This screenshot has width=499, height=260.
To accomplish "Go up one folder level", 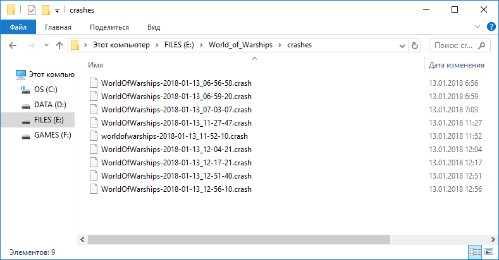I will 59,45.
